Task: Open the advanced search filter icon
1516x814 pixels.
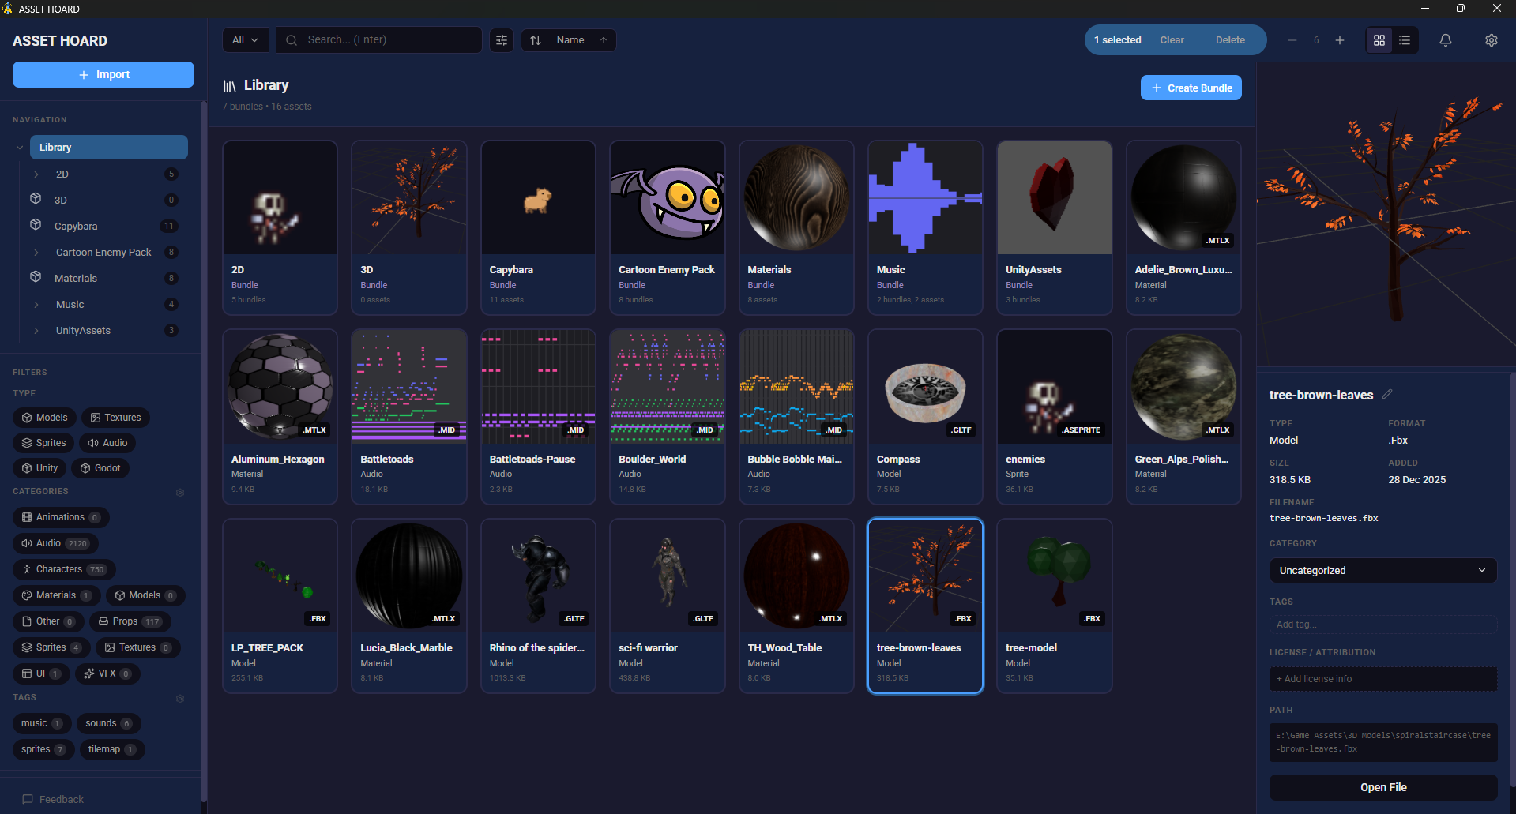Action: [x=501, y=39]
